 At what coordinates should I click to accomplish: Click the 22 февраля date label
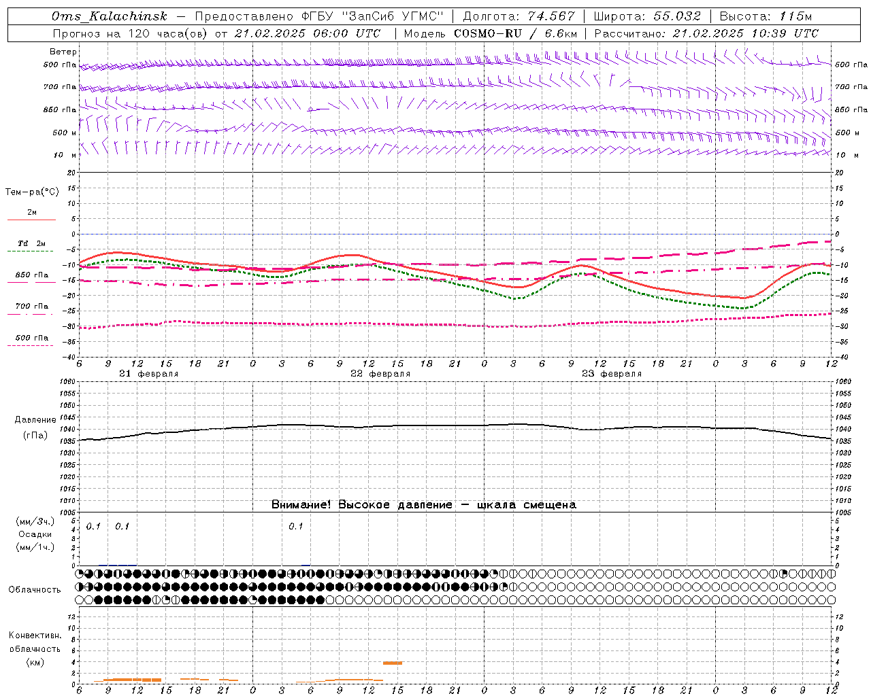[380, 374]
